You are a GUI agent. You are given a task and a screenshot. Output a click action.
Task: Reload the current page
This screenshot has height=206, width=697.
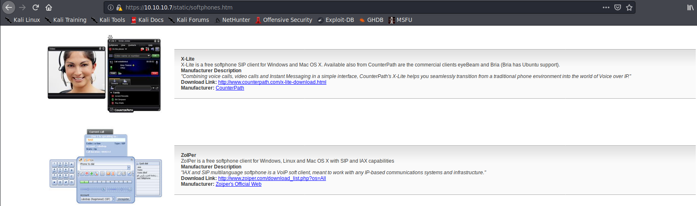36,7
